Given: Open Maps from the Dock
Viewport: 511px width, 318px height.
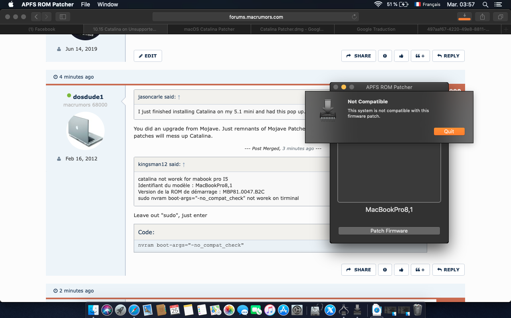Looking at the screenshot, I should coord(216,310).
